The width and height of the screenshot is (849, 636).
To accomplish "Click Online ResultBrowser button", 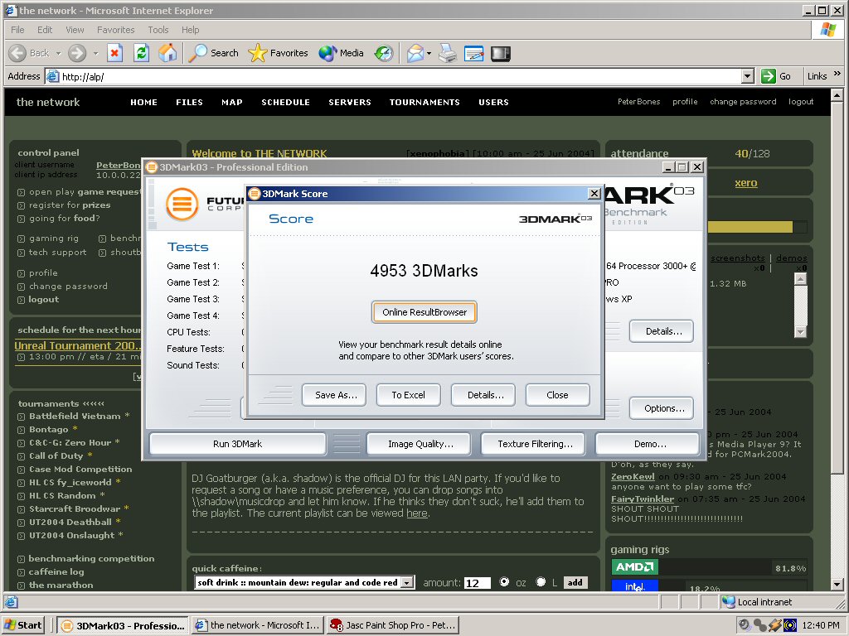I will (424, 312).
